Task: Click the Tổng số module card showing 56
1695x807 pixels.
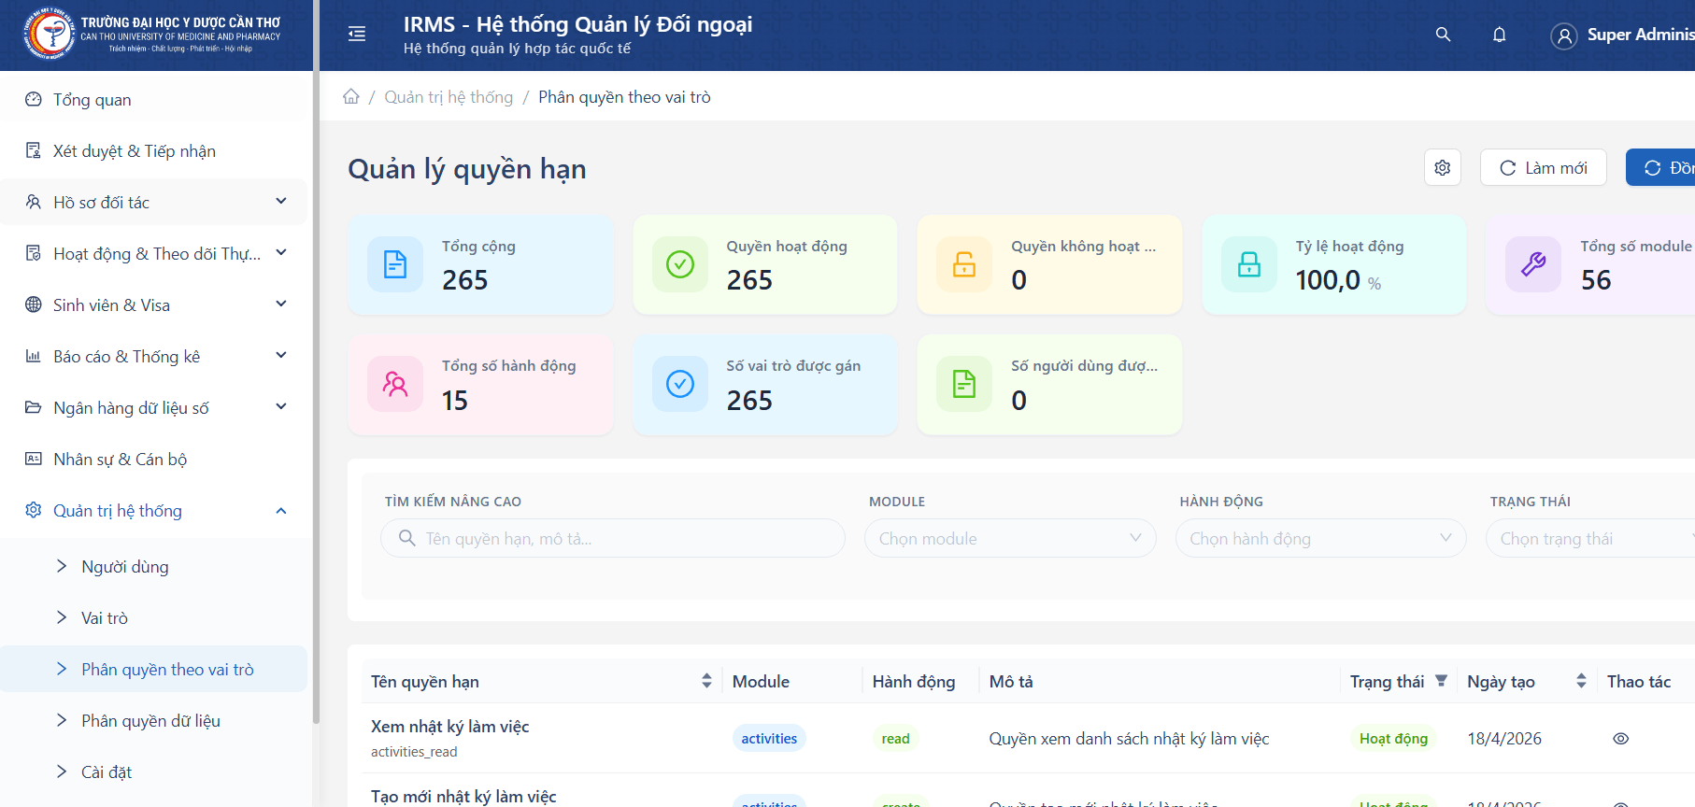Action: tap(1590, 264)
